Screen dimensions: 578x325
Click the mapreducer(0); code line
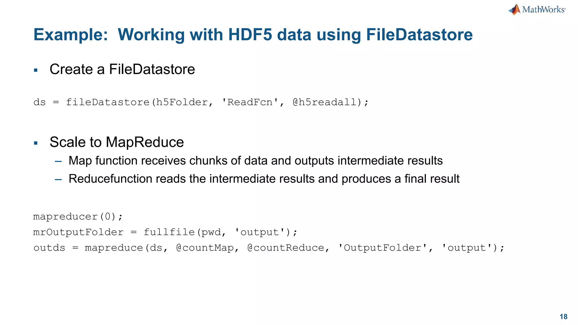click(x=78, y=217)
